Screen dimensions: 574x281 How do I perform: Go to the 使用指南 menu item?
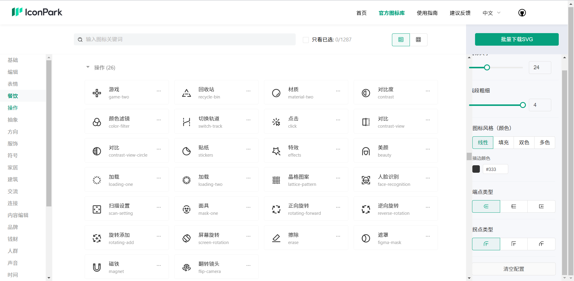point(427,13)
